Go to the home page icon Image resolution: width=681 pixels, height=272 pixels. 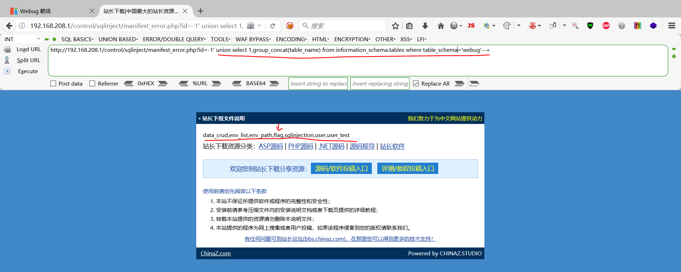point(441,26)
